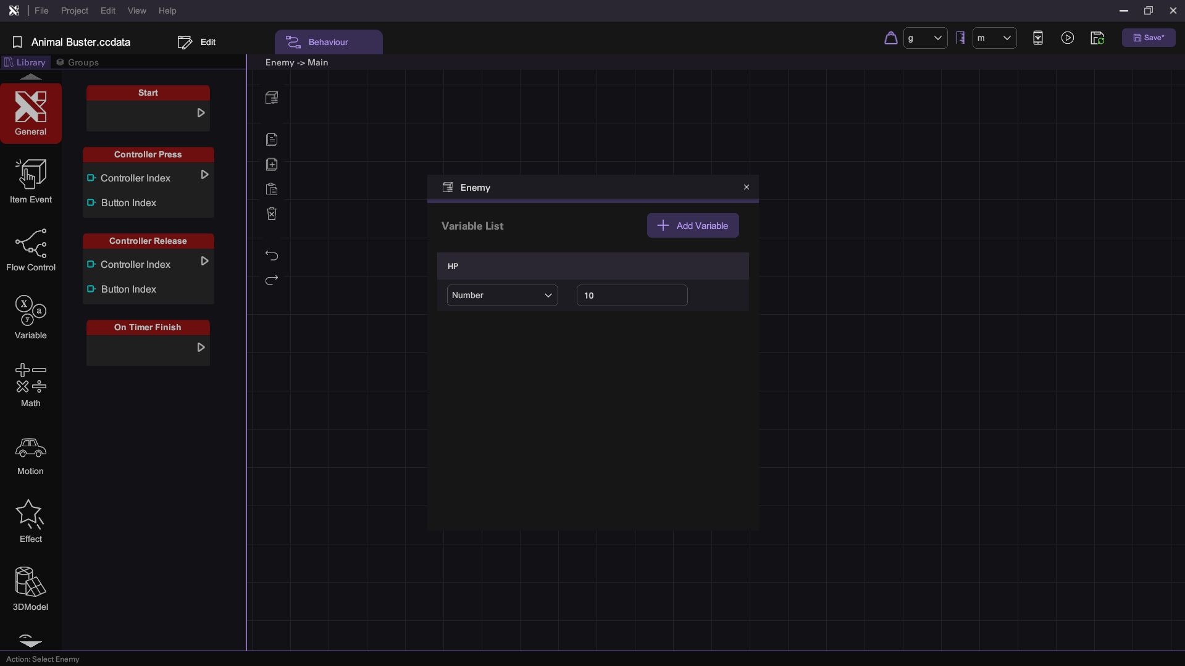1185x666 pixels.
Task: Select the Behaviour tab
Action: click(328, 42)
